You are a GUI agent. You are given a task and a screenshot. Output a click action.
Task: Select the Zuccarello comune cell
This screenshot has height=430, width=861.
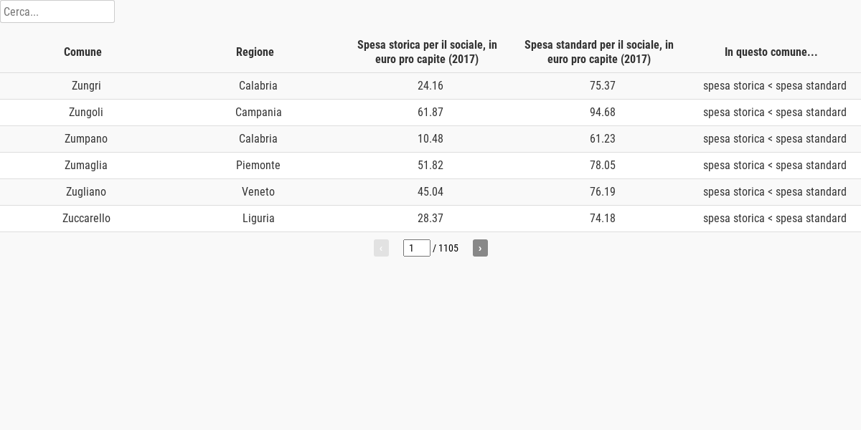(86, 219)
